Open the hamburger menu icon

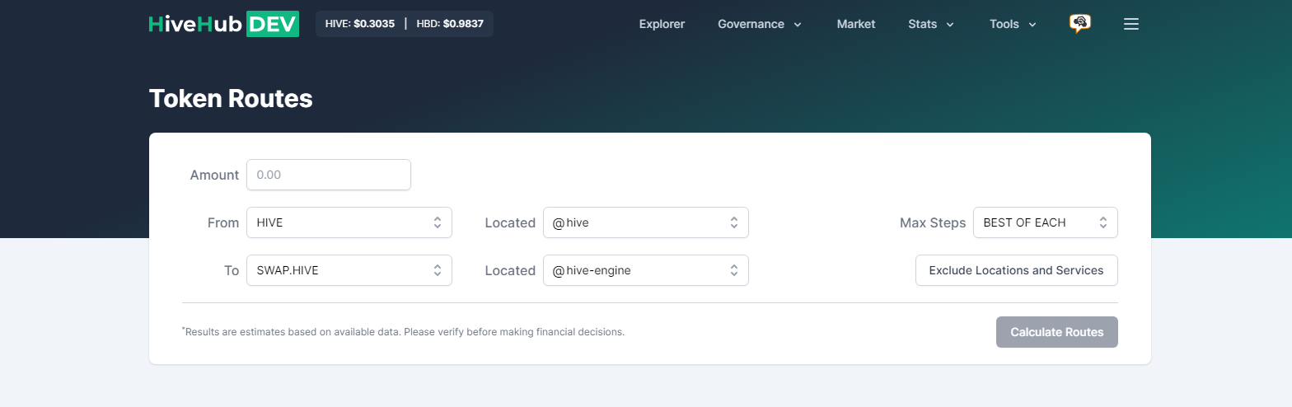1131,25
